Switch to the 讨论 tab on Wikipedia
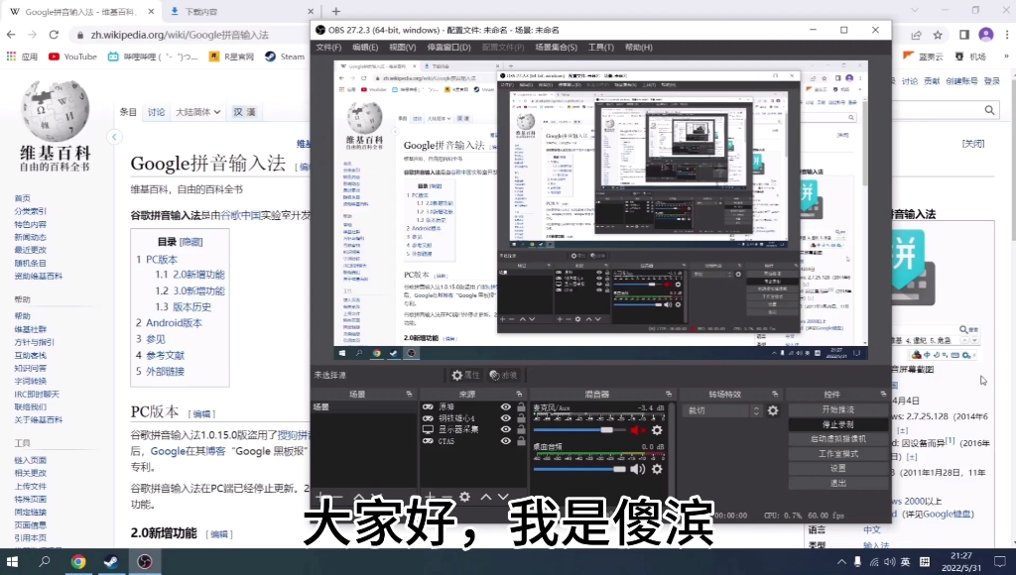 pos(154,112)
